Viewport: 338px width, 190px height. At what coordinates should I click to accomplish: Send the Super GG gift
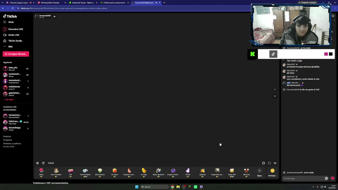pos(232,172)
